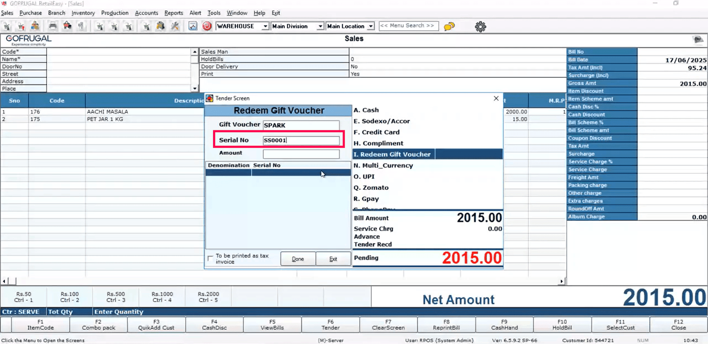This screenshot has width=708, height=344.
Task: Click the red power button icon
Action: coord(207,26)
